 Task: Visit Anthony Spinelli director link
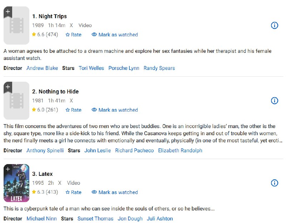pos(45,151)
